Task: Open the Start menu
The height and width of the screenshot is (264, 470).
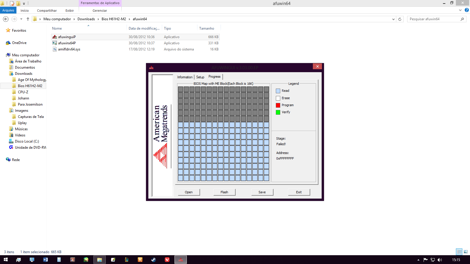Action: click(6, 260)
